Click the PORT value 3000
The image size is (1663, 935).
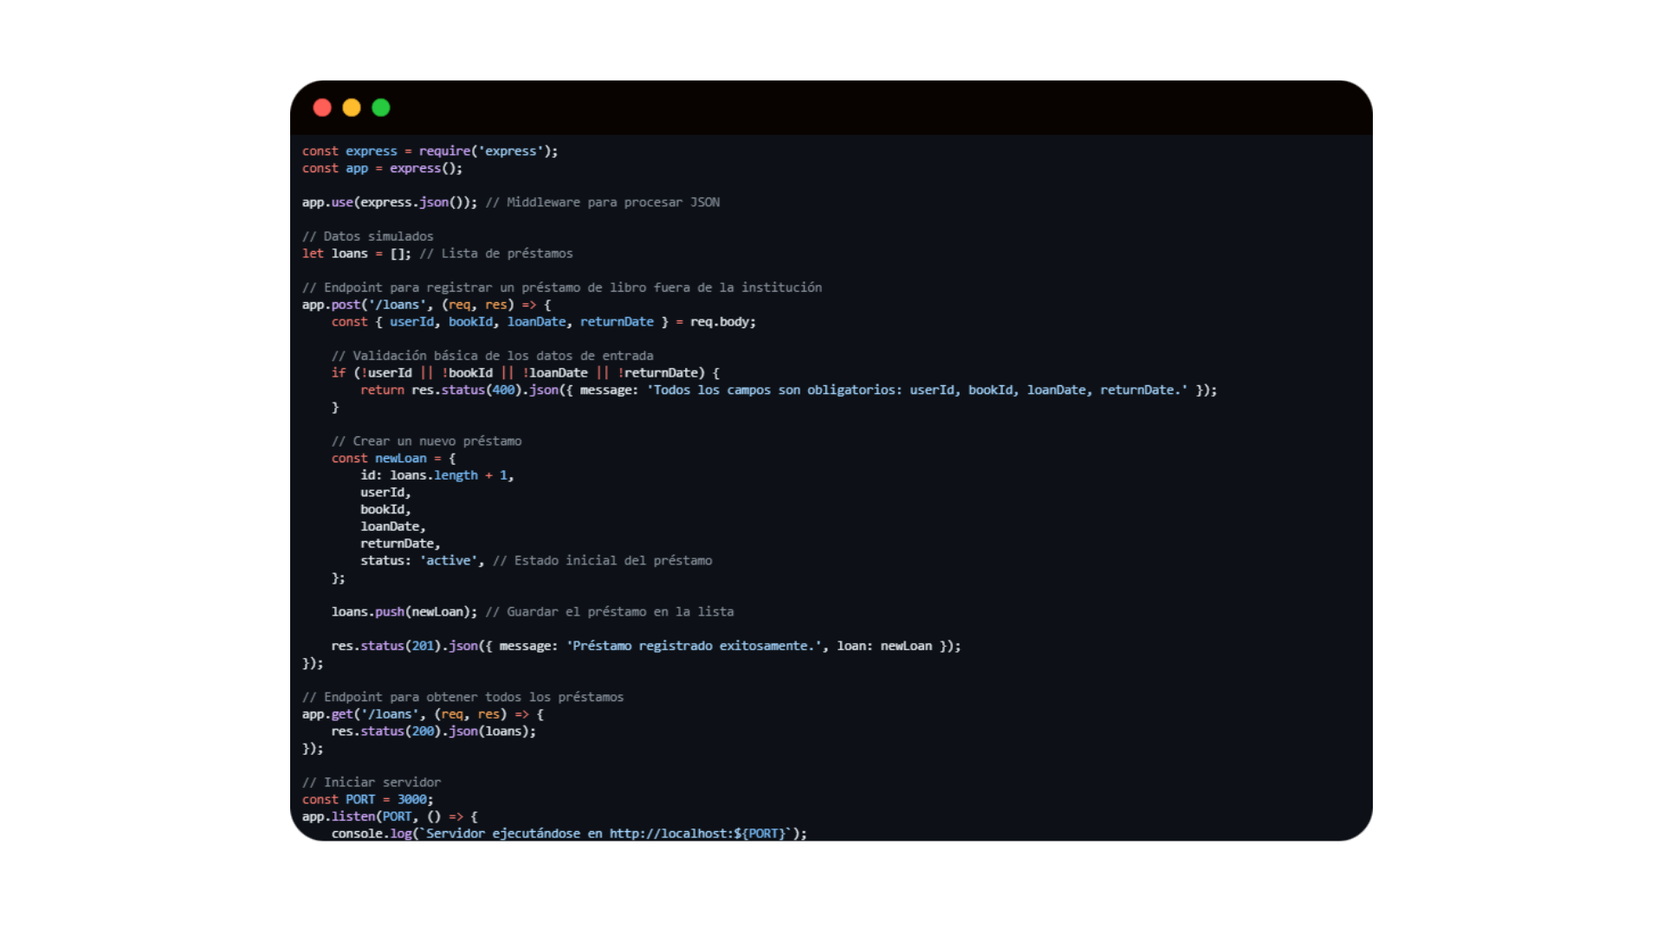click(x=412, y=800)
